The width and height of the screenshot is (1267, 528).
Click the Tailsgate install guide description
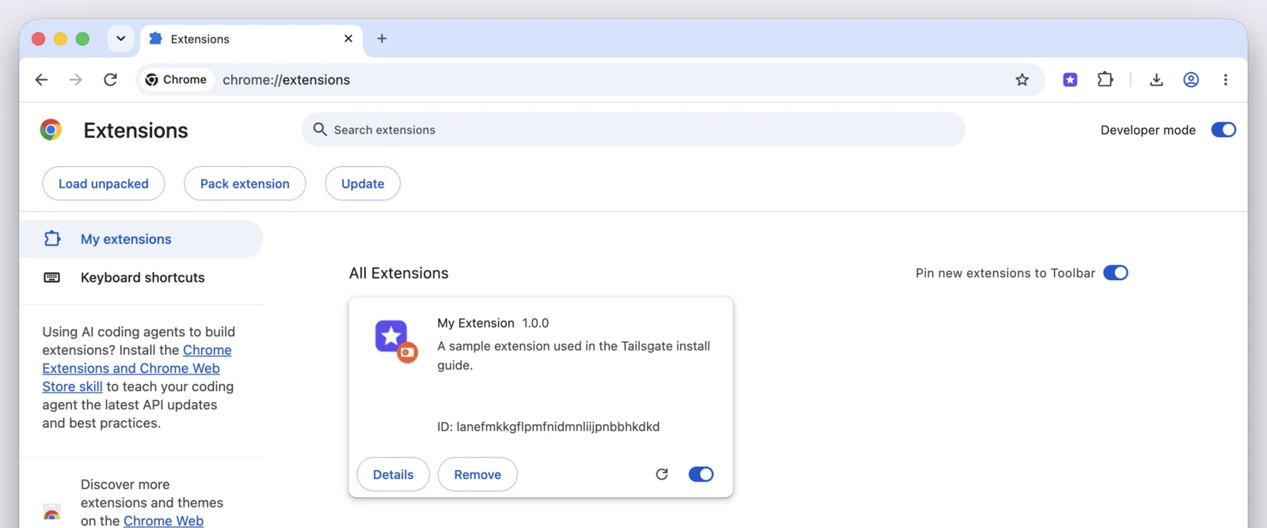(573, 355)
